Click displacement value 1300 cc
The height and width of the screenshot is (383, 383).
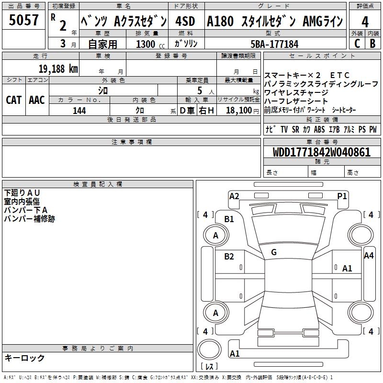(150, 44)
